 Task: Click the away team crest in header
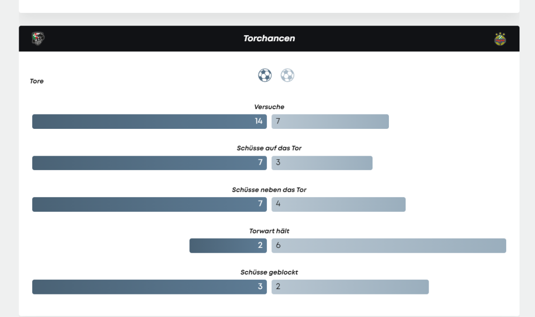[x=500, y=38]
